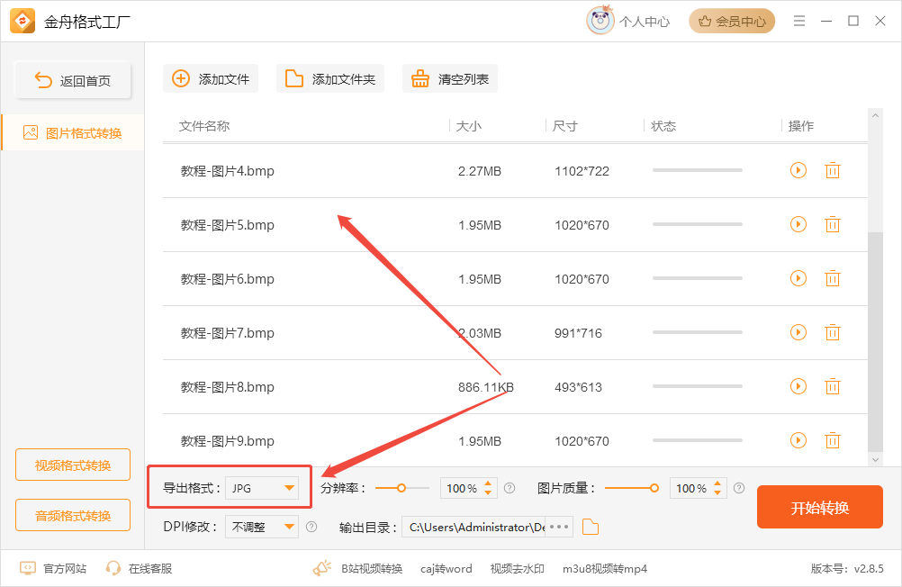Click the 个人中心 avatar

tap(600, 21)
